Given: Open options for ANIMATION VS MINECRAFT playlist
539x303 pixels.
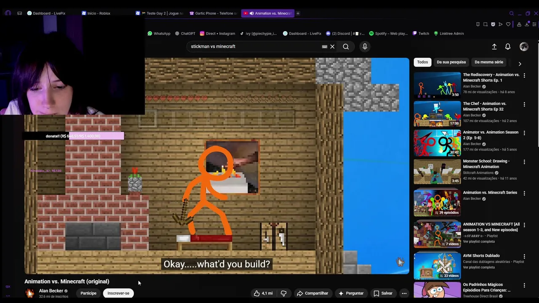Looking at the screenshot, I should [524, 225].
